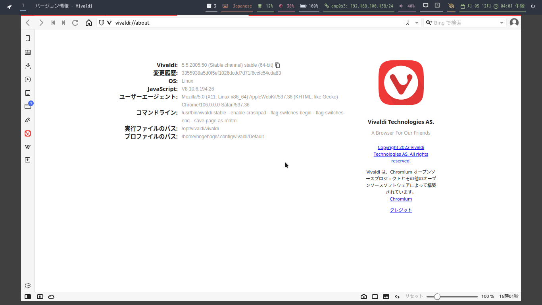Open the user profile avatar

pyautogui.click(x=514, y=23)
